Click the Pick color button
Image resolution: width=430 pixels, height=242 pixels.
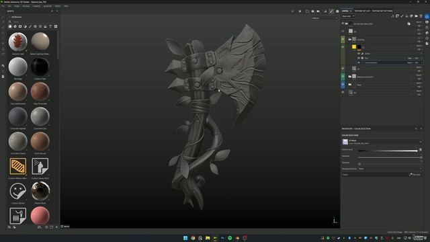tap(415, 175)
